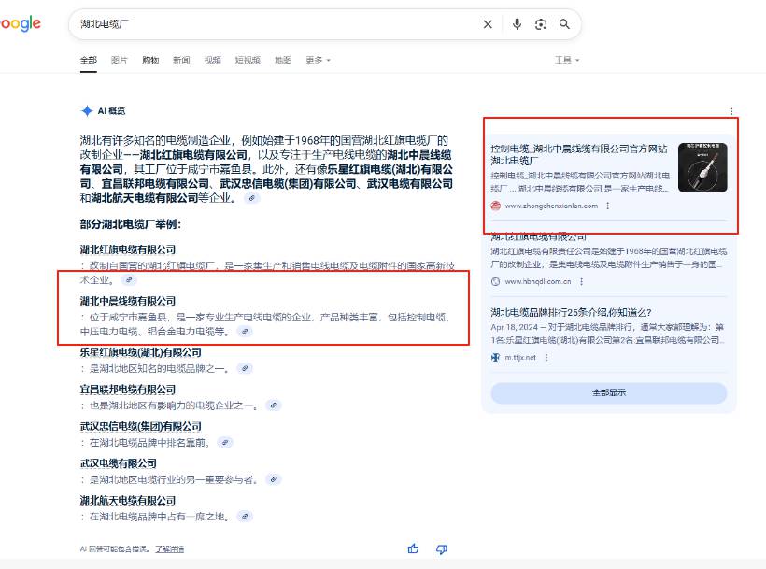Click the 全部显示 show all button

click(608, 393)
